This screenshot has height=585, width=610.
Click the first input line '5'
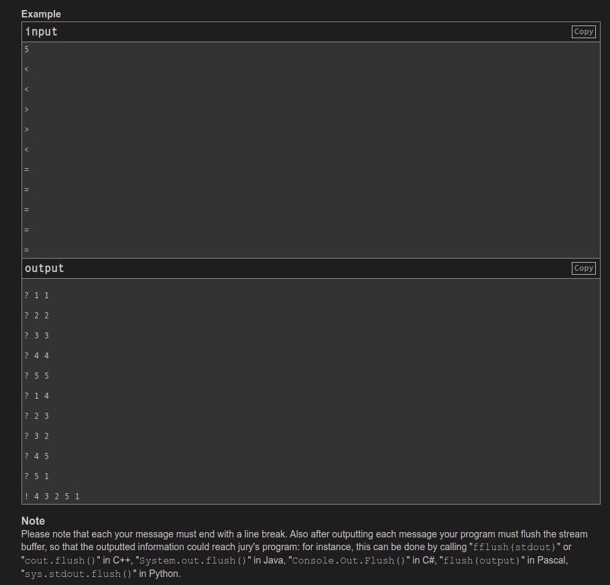(26, 50)
